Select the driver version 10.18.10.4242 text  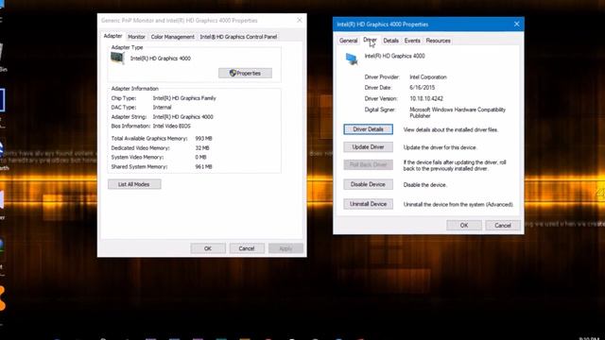point(426,98)
